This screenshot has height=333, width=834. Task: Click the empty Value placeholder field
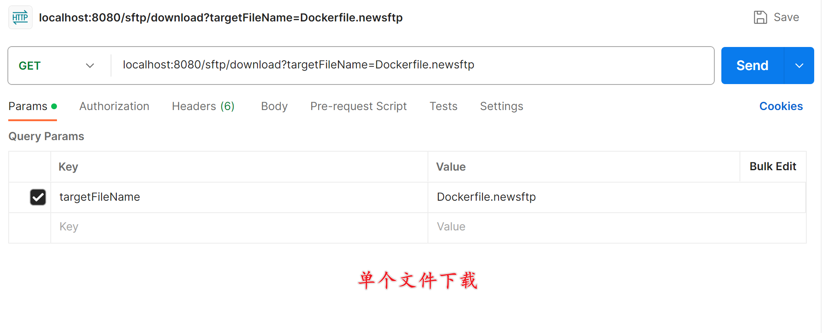(x=617, y=227)
